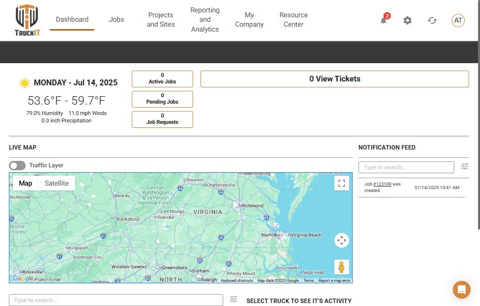Open job #123109 link
The width and height of the screenshot is (480, 306).
coord(382,184)
